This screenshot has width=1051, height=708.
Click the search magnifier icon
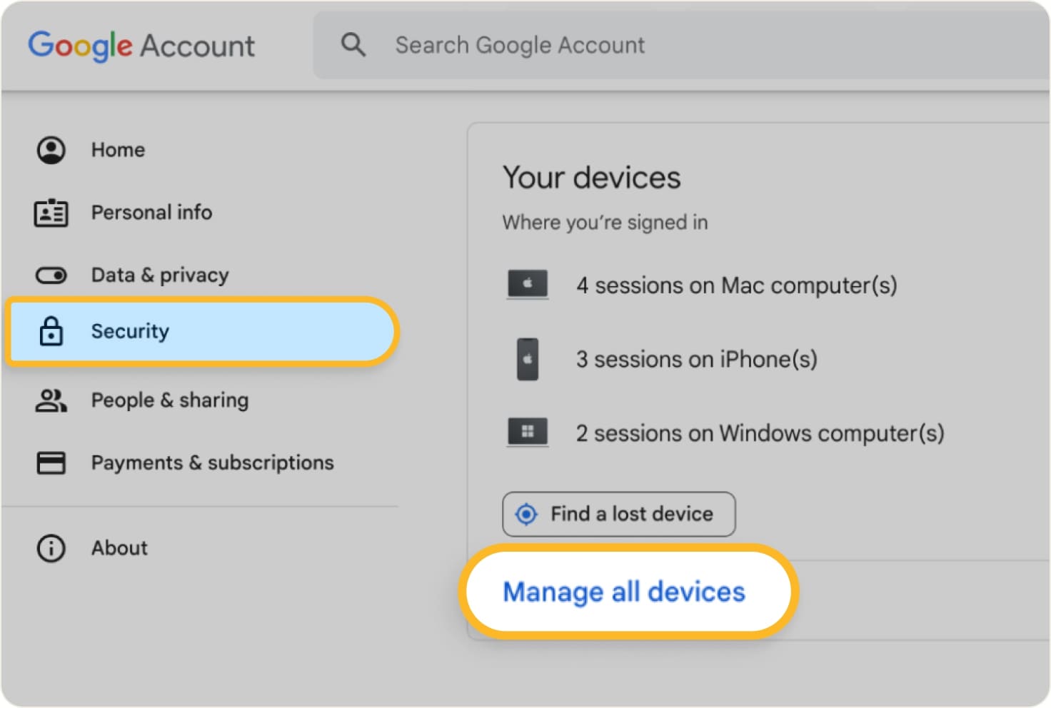click(353, 44)
